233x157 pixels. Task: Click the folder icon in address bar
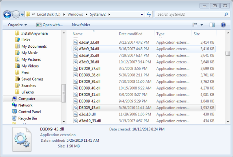[x=28, y=14]
